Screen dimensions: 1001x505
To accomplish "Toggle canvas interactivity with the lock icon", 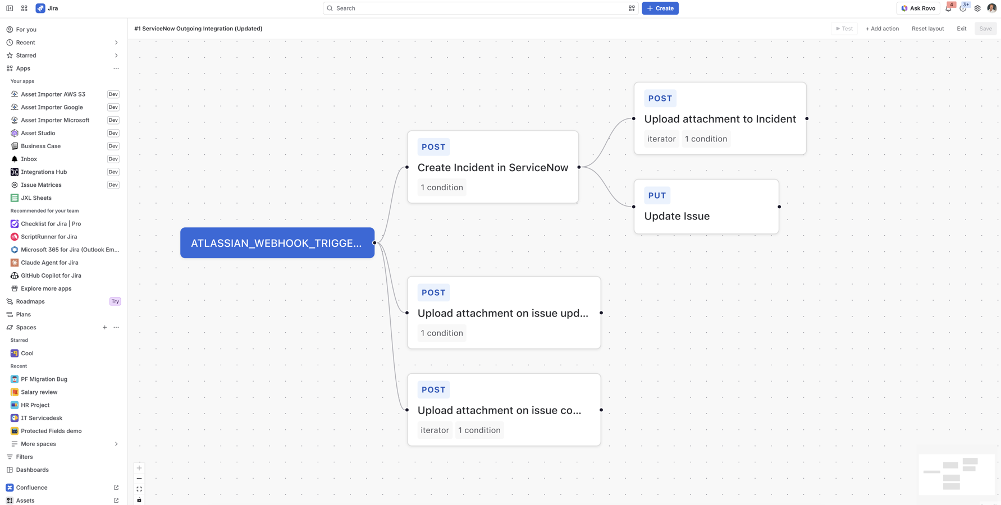I will [139, 500].
